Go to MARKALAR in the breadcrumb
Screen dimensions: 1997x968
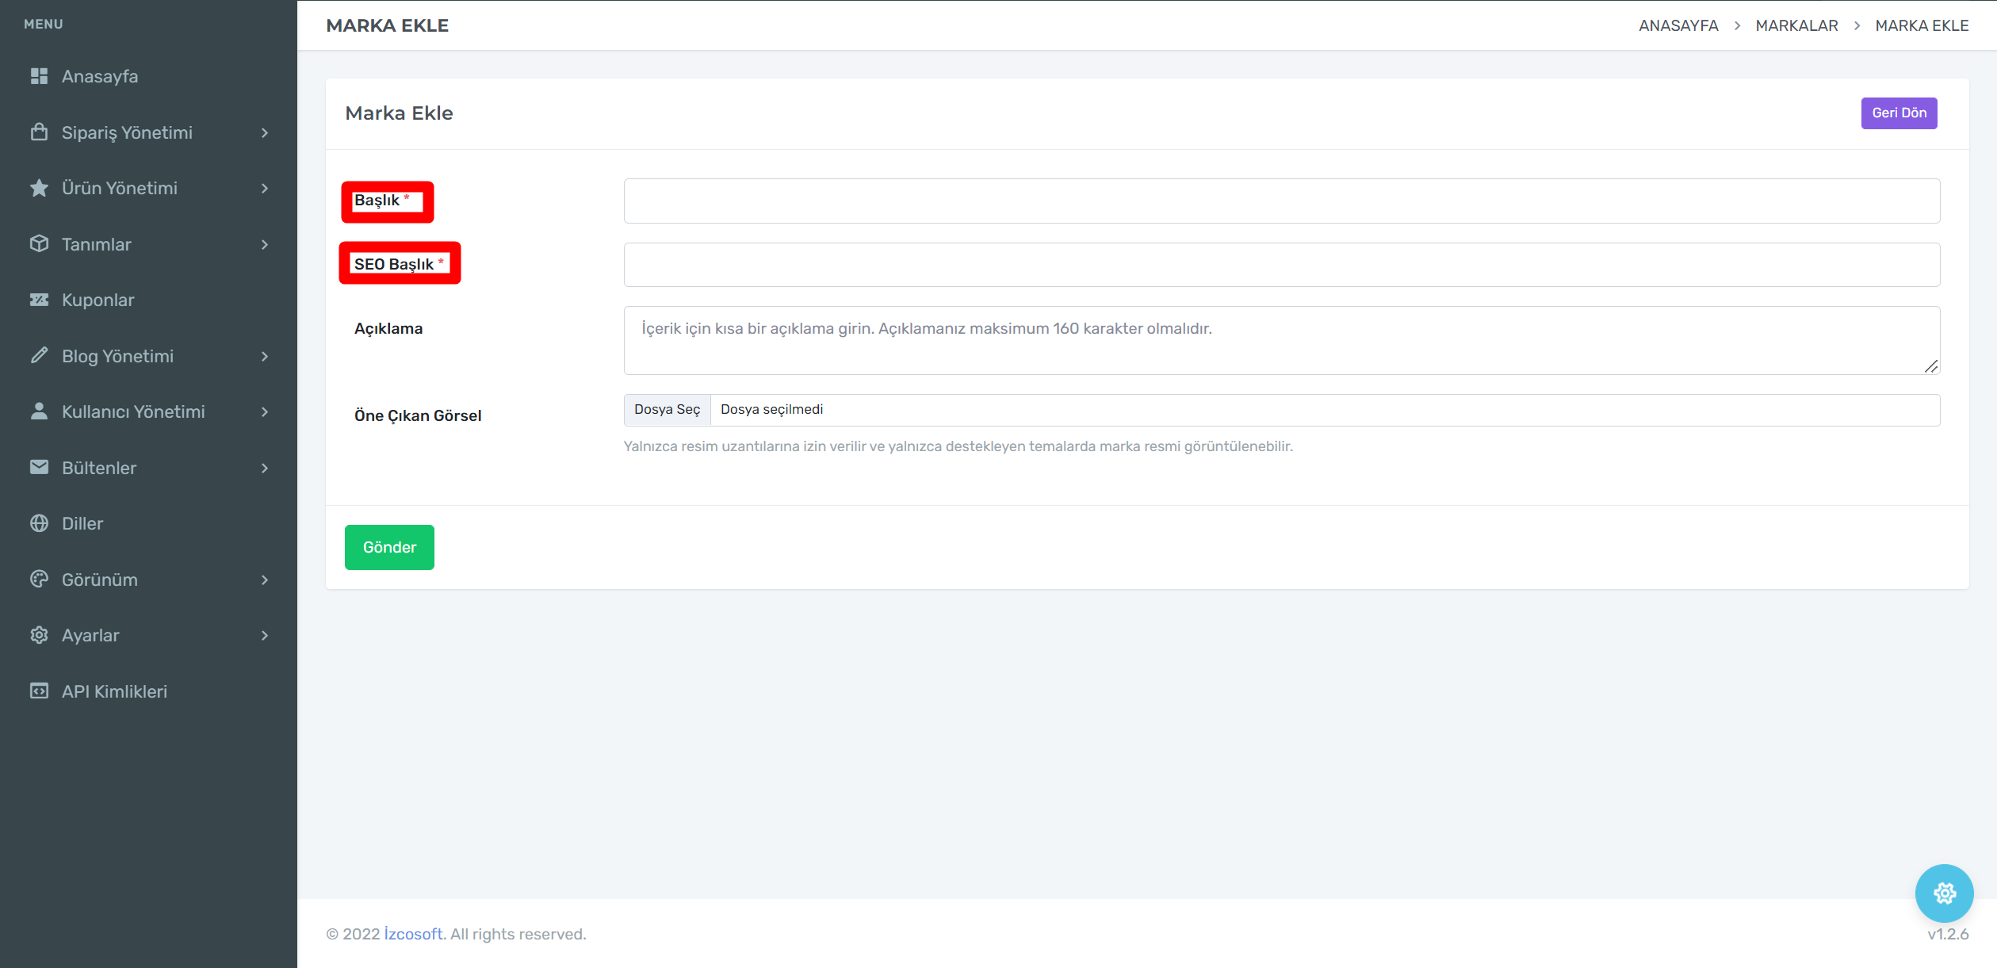coord(1796,25)
